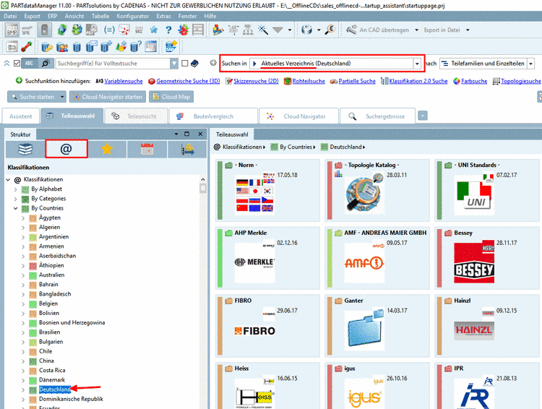Switch to the Assistent tab
Screen dimensions: 542x409
click(x=21, y=116)
